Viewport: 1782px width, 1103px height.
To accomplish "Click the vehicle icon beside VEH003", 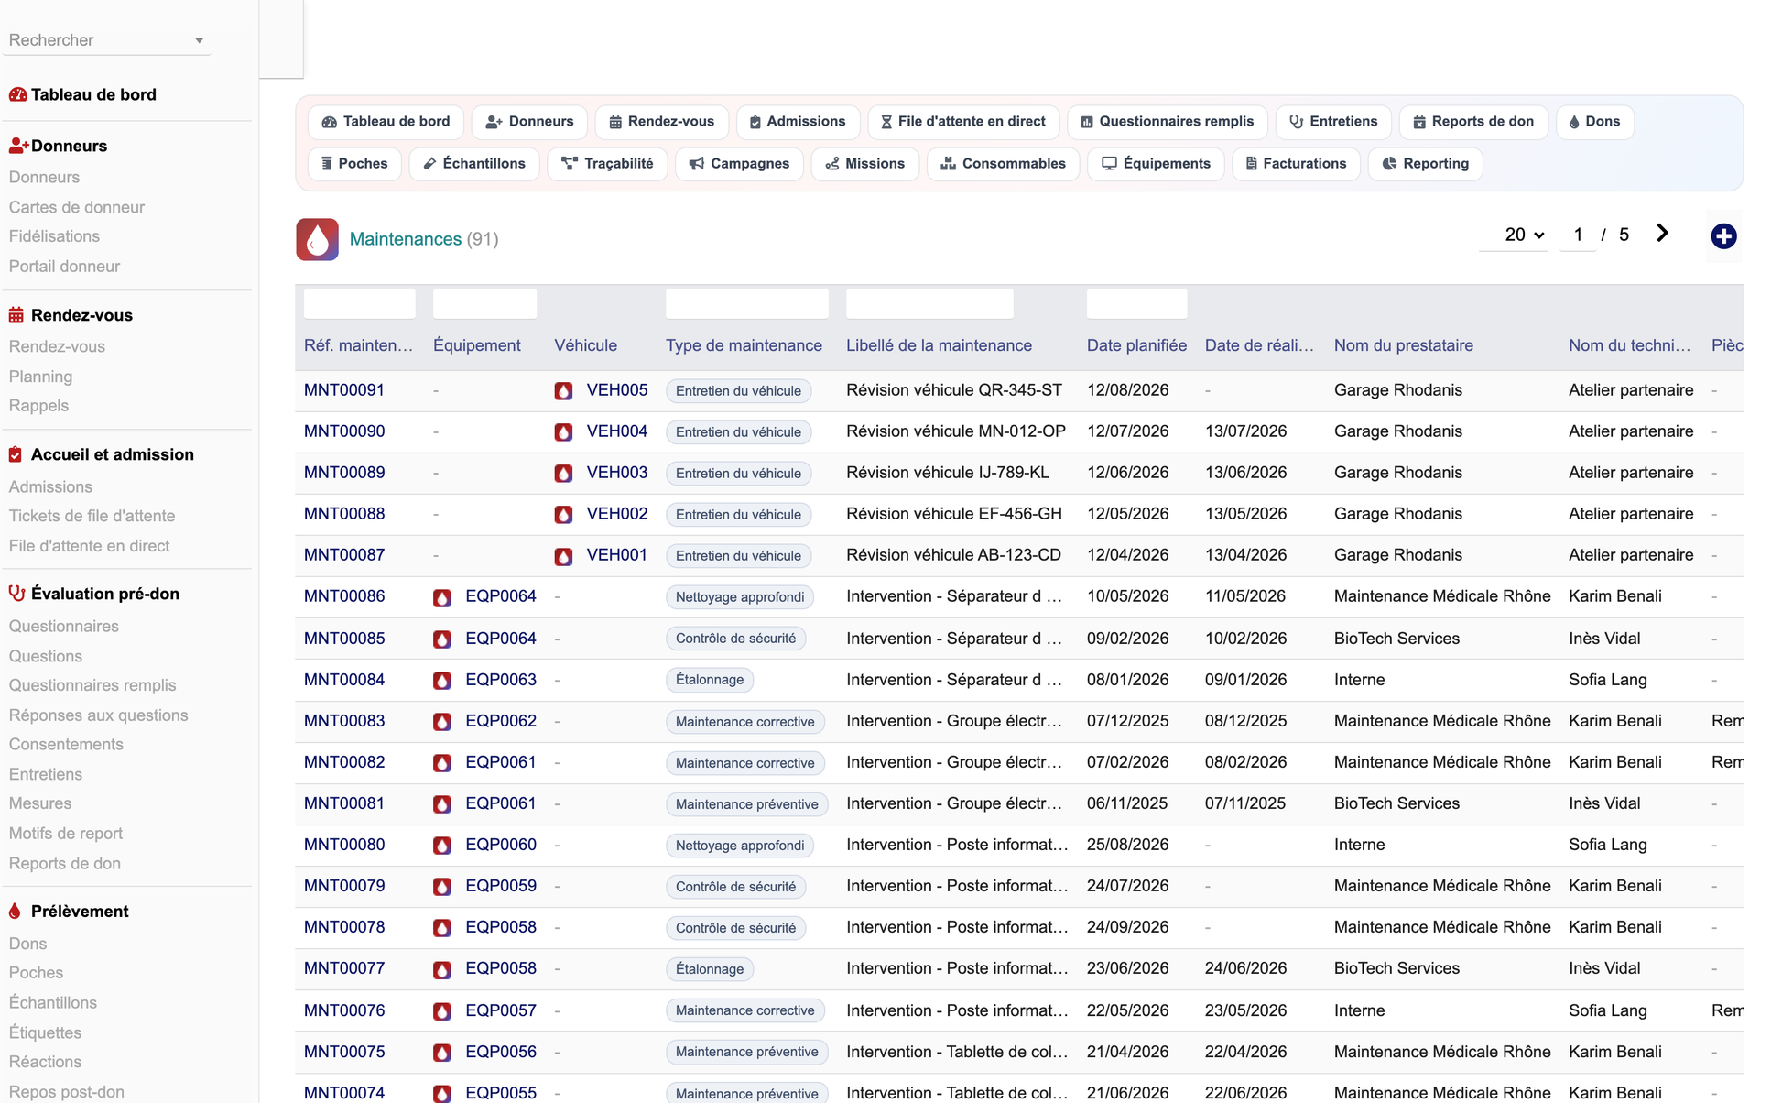I will click(563, 474).
